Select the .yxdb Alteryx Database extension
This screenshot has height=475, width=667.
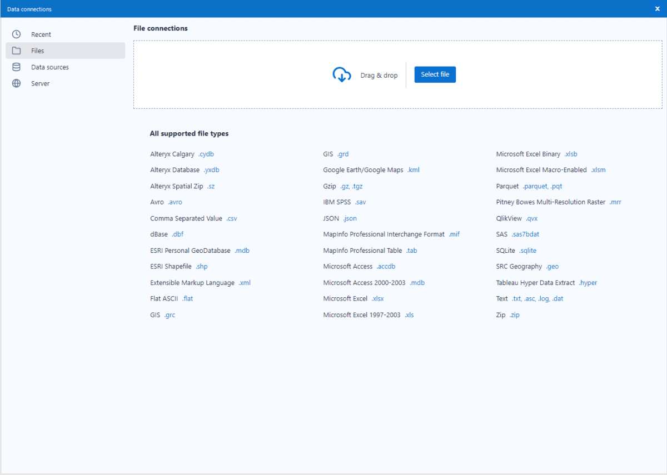211,169
